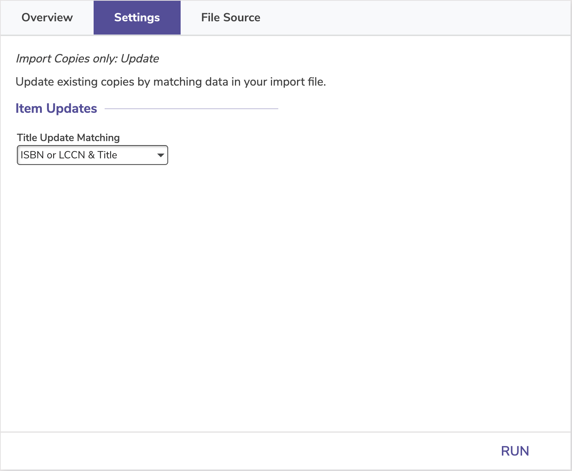Viewport: 572px width, 471px height.
Task: Click the Title Update Matching field label
Action: click(x=68, y=138)
